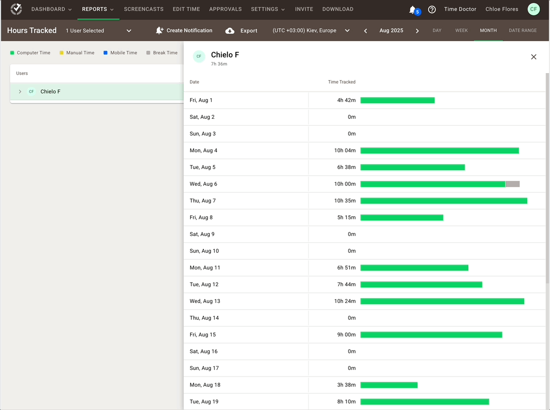This screenshot has height=410, width=550.
Task: Click the details panel vertical scrollbar
Action: 547,178
